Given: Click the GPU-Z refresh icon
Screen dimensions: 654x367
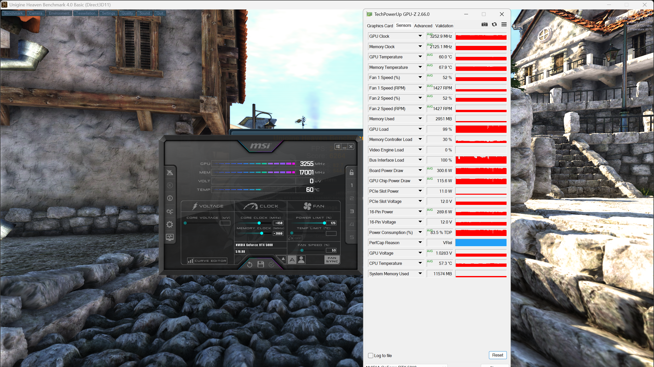Looking at the screenshot, I should (494, 24).
